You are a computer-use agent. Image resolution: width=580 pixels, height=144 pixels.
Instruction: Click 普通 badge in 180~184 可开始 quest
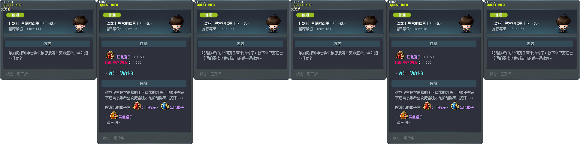click(305, 15)
